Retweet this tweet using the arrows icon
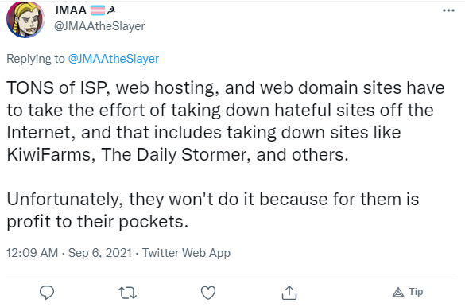 (x=127, y=293)
